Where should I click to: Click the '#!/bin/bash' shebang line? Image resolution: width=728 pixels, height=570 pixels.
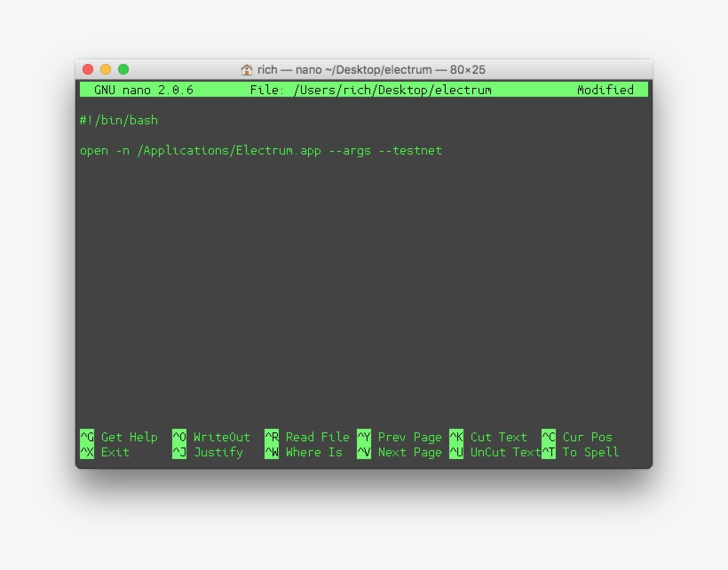pos(119,120)
